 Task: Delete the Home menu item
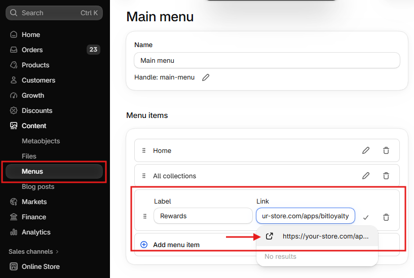[386, 150]
